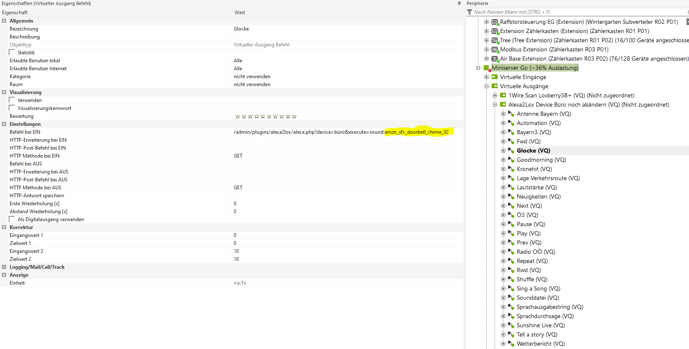The height and width of the screenshot is (349, 689).
Task: Set rating using the Bewertung stars
Action: point(266,117)
